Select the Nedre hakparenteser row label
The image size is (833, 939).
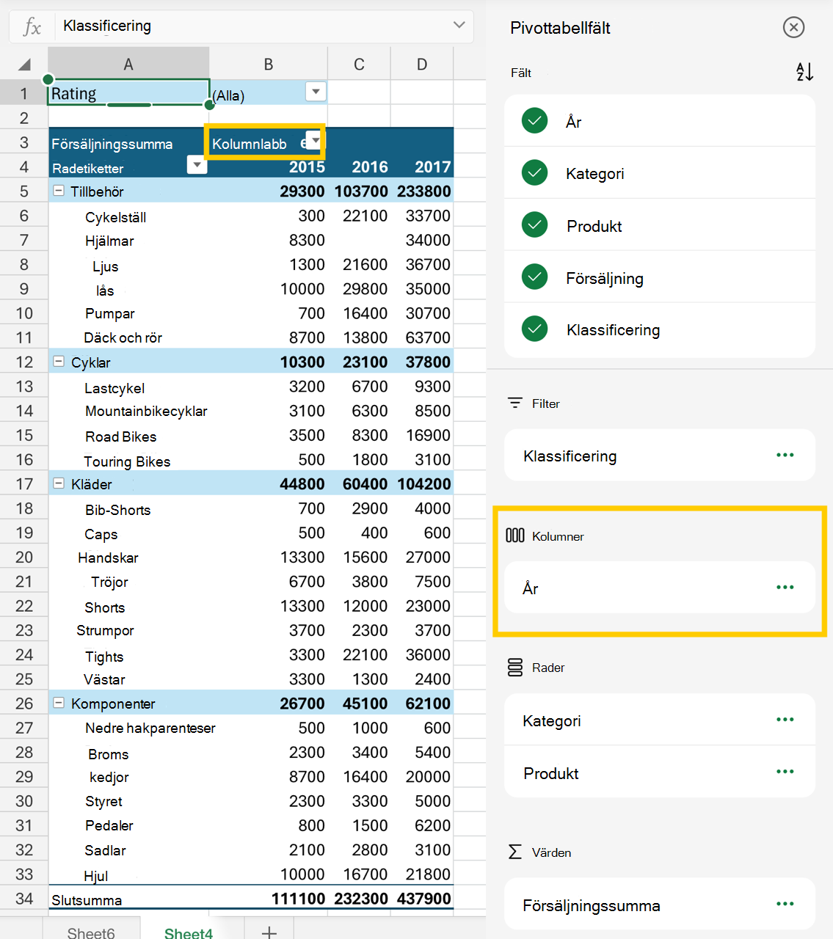pyautogui.click(x=150, y=728)
